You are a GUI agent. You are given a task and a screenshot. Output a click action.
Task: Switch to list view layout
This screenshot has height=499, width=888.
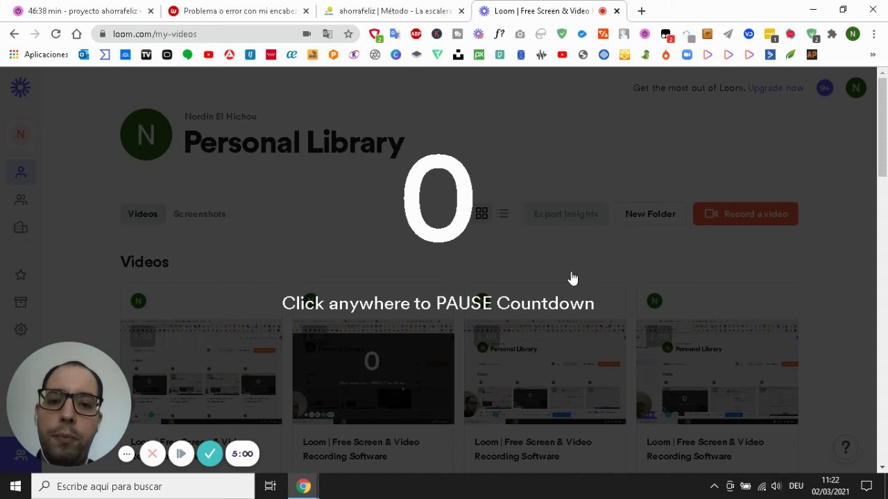(x=503, y=214)
